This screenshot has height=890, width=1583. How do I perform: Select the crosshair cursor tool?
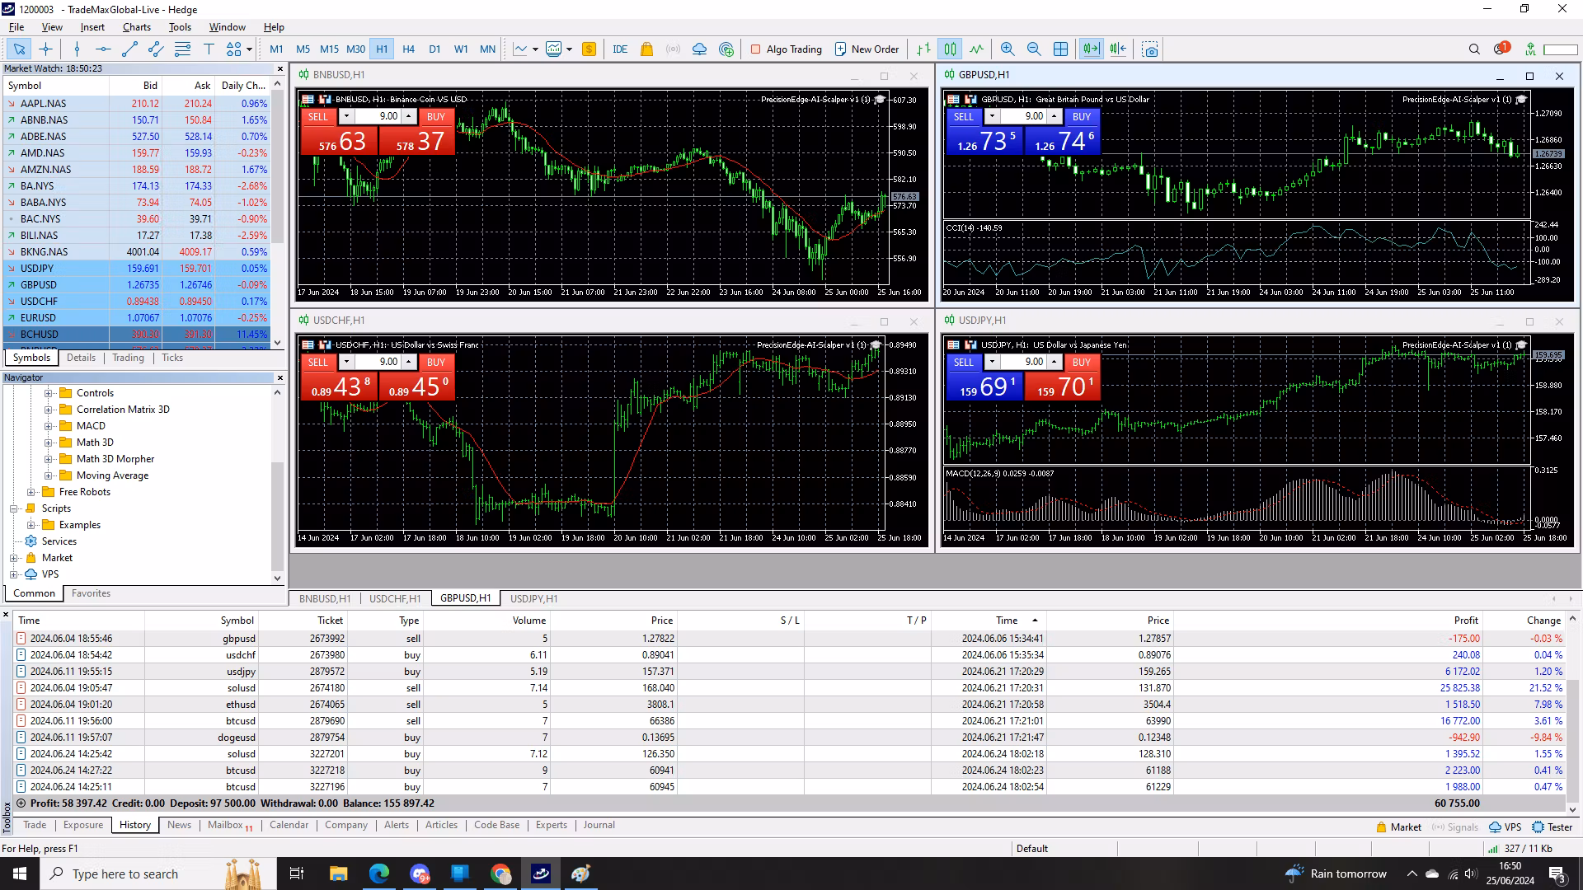pyautogui.click(x=46, y=49)
